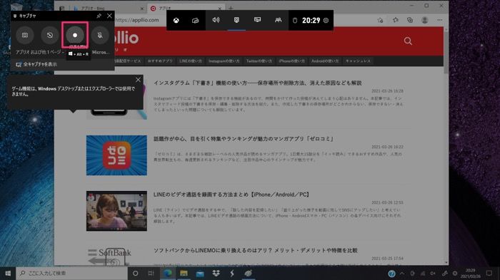Add this page to favorites in Edge
Image resolution: width=500 pixels, height=280 pixels.
pos(380,20)
